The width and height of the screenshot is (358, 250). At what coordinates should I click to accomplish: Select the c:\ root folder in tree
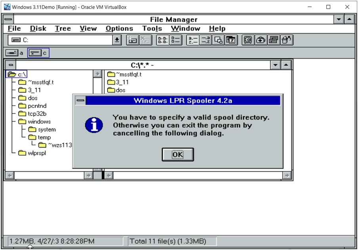17,74
